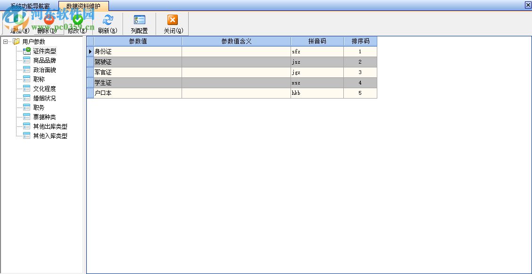Click the empty 参数值含义 cell of 军官证
The height and width of the screenshot is (274, 532).
point(236,73)
